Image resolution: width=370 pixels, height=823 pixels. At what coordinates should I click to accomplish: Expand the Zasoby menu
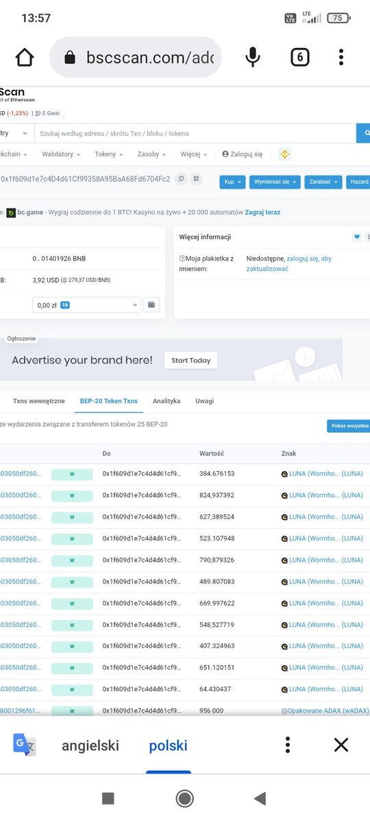tap(151, 154)
